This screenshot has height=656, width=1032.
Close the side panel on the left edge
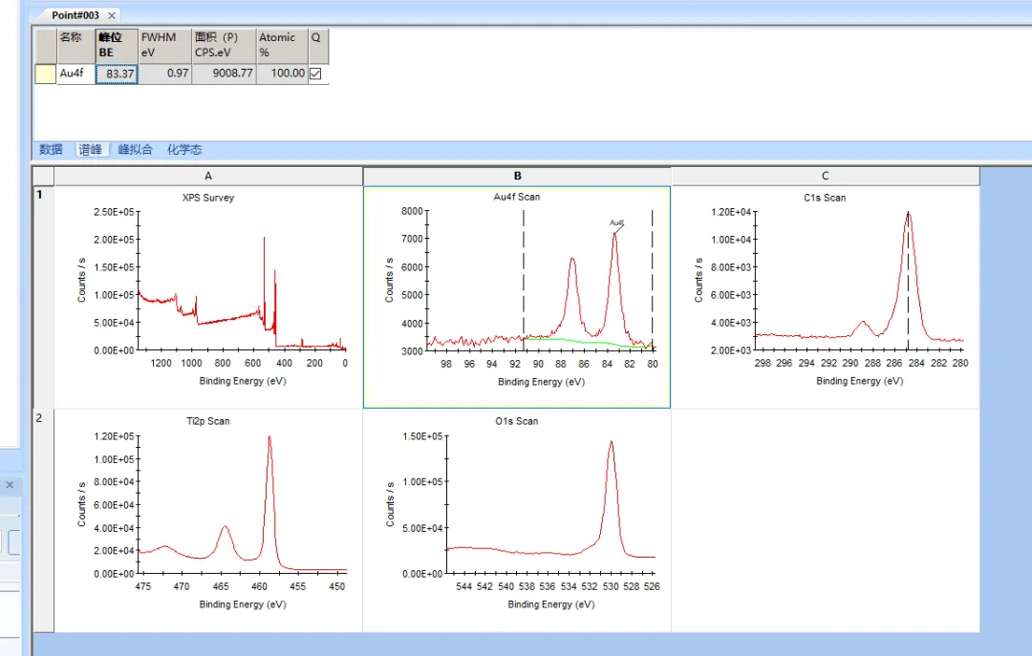click(x=11, y=485)
